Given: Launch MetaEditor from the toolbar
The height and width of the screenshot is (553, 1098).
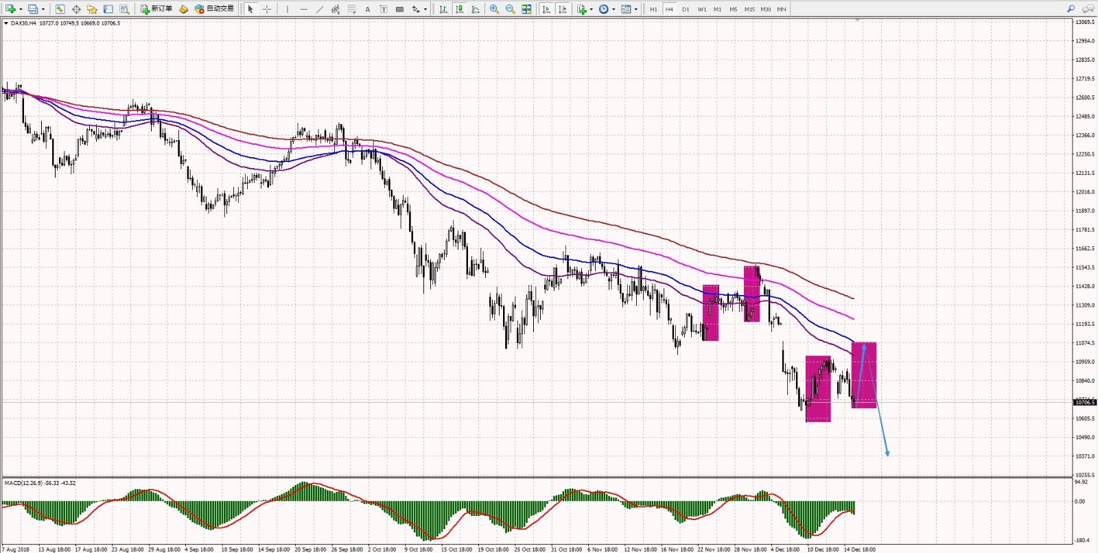Looking at the screenshot, I should click(x=183, y=9).
